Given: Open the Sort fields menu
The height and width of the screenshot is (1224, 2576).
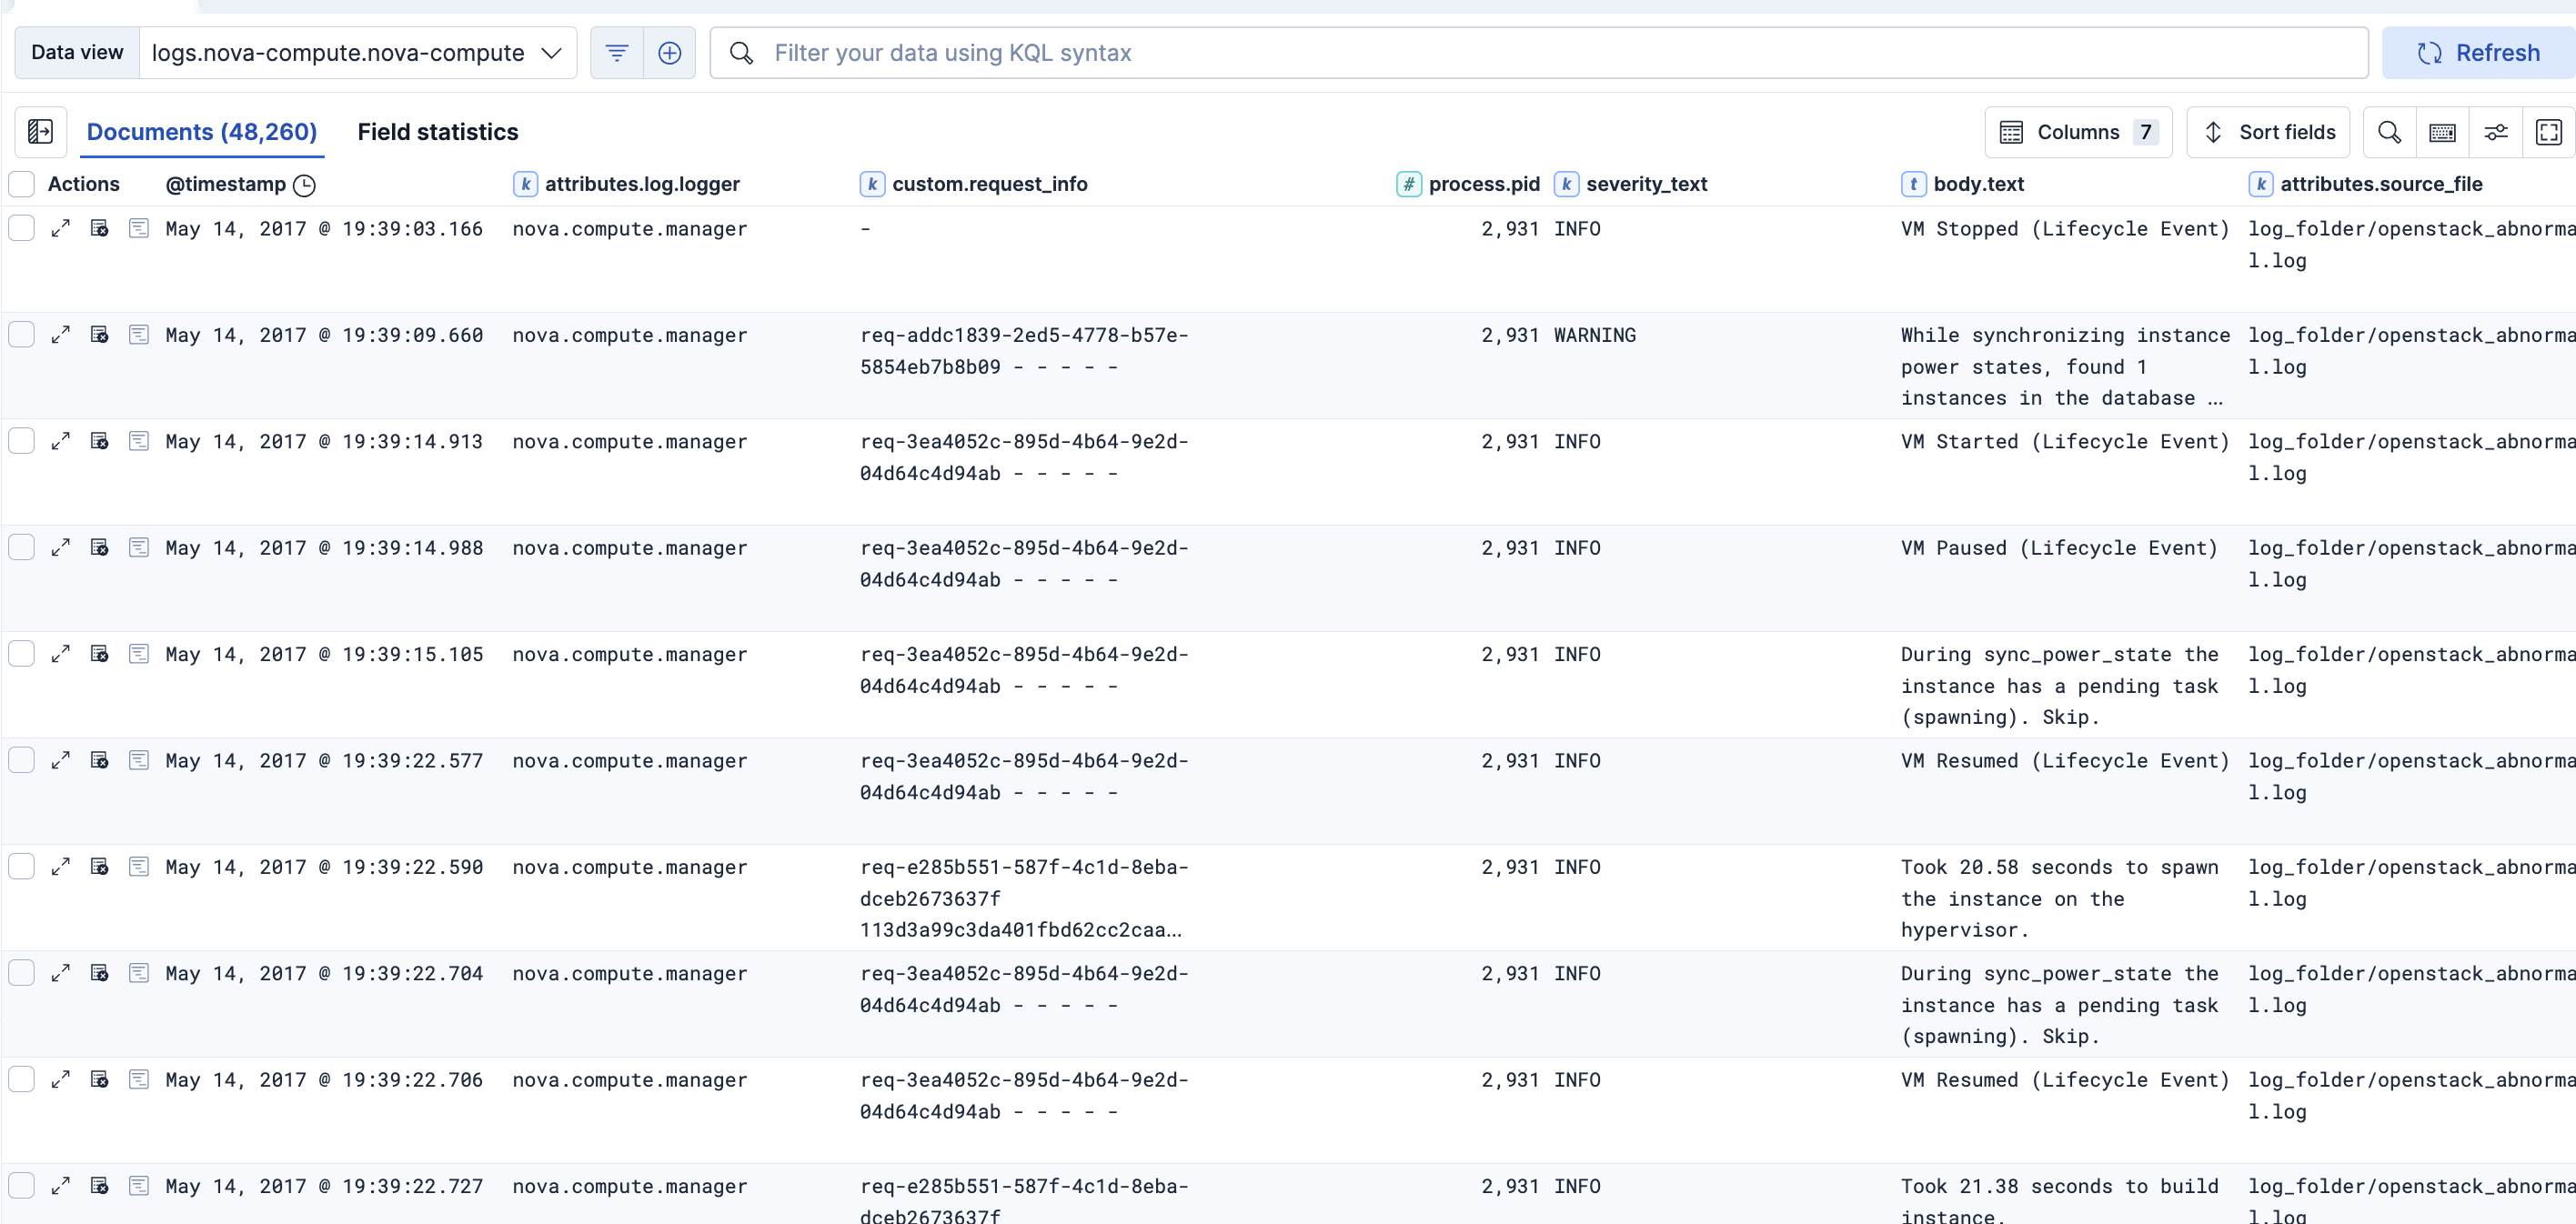Looking at the screenshot, I should [2267, 132].
